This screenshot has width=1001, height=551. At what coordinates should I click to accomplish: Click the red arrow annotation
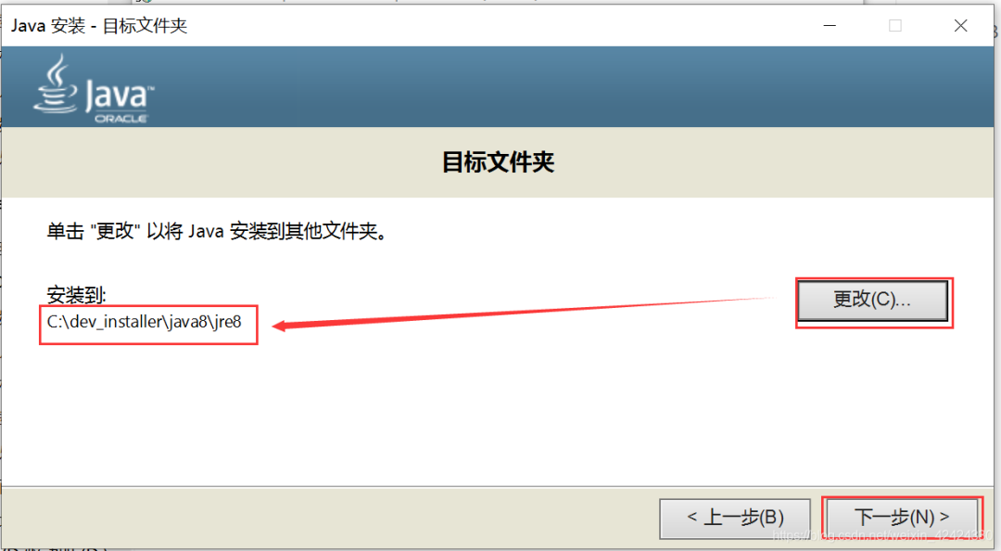coord(524,312)
